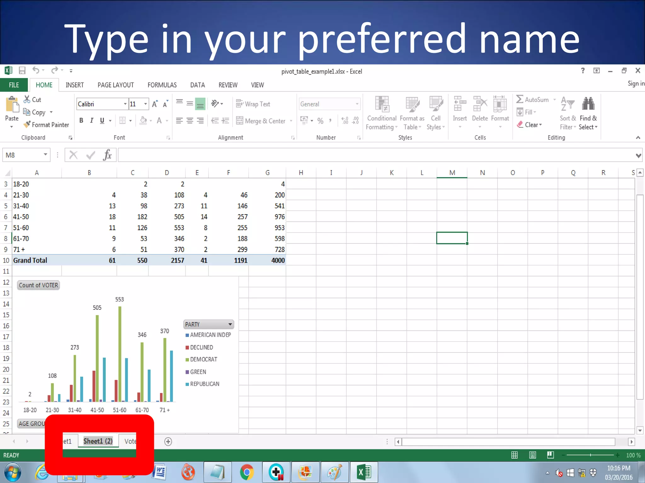Viewport: 645px width, 483px height.
Task: Open the font size dropdown
Action: 146,104
